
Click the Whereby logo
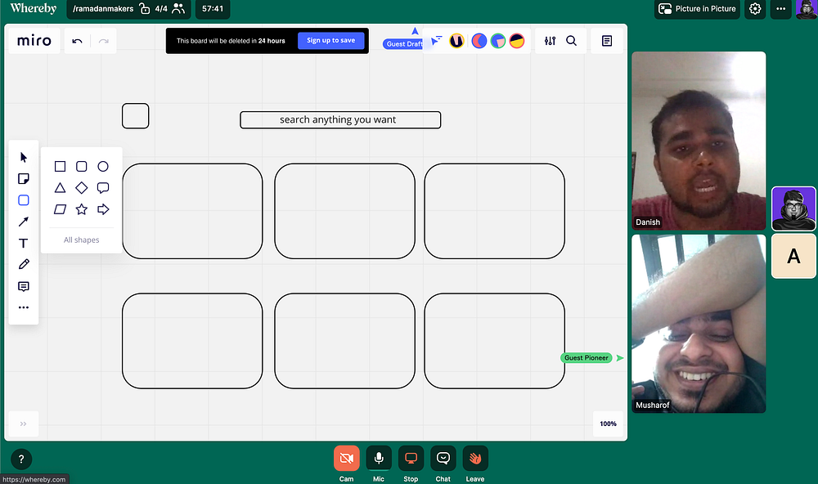34,8
